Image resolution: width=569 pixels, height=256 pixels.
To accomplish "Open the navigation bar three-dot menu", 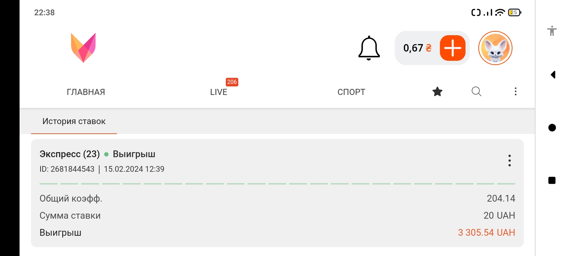I will tap(515, 92).
